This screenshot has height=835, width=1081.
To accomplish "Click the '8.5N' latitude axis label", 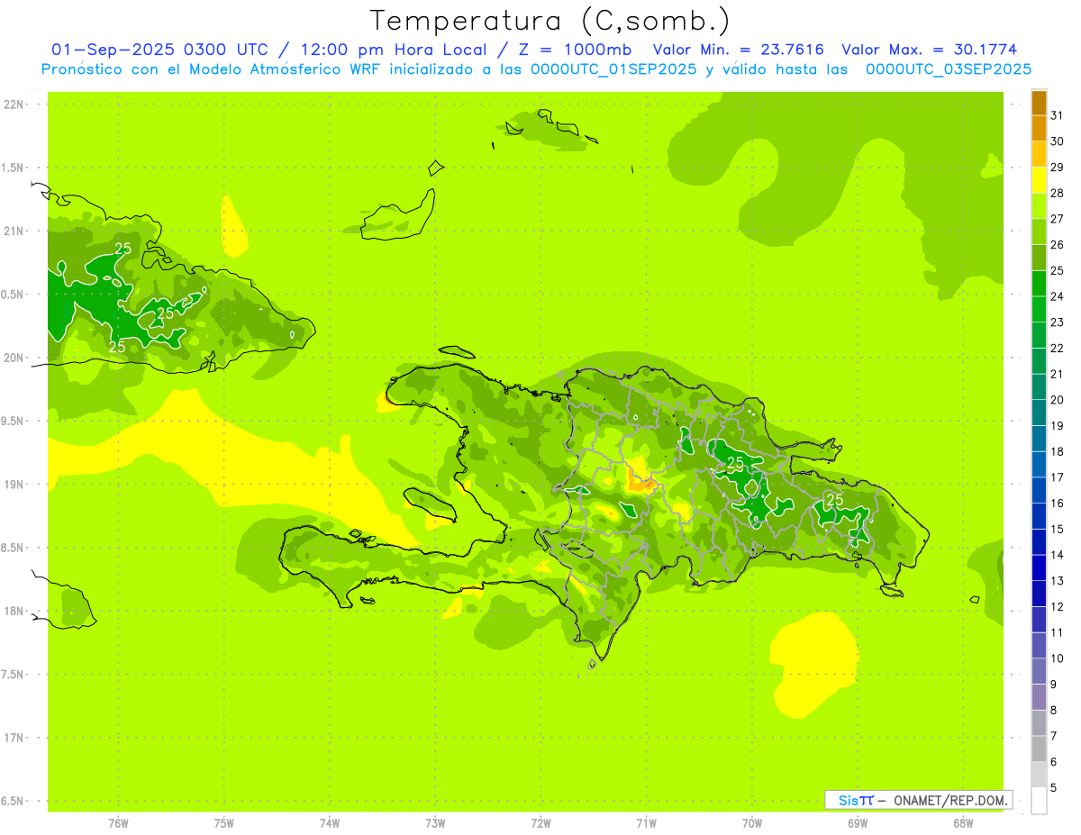I will [14, 548].
